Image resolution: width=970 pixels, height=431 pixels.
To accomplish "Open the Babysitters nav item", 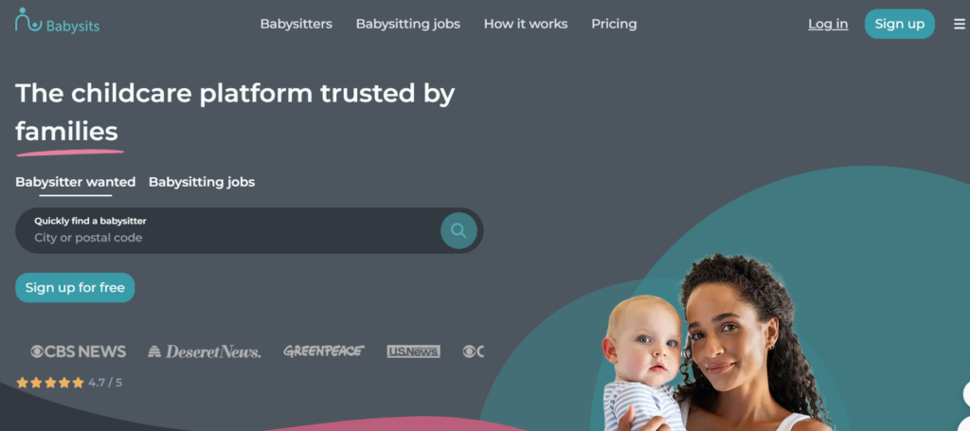I will (x=296, y=24).
